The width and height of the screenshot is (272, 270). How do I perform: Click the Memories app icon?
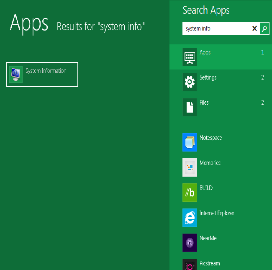pos(190,167)
